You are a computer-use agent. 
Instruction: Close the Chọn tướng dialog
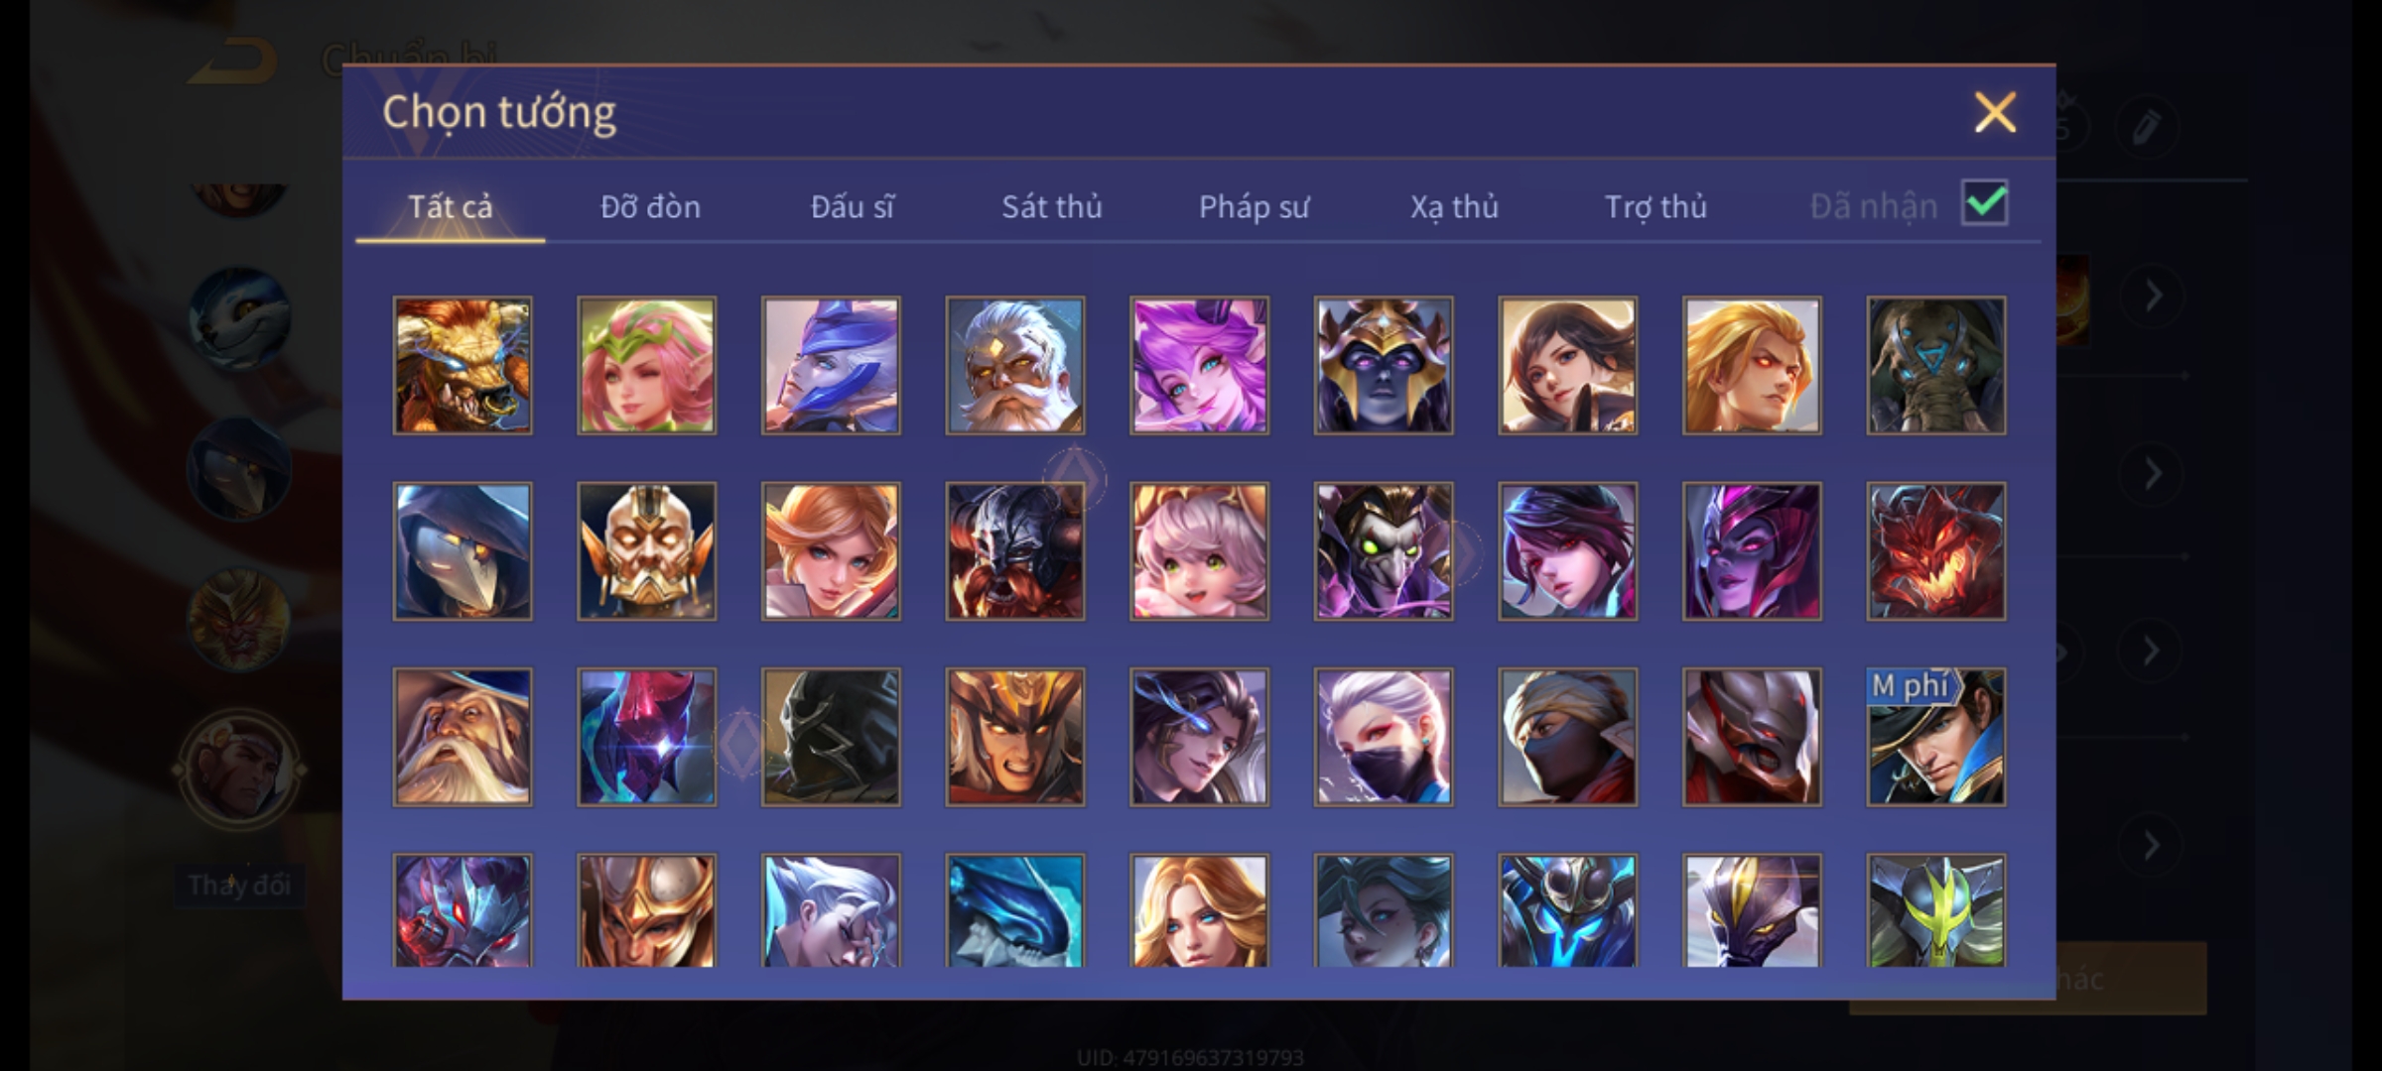pyautogui.click(x=1995, y=112)
